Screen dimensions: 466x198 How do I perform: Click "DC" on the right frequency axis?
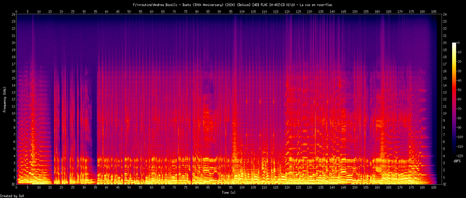click(x=445, y=185)
